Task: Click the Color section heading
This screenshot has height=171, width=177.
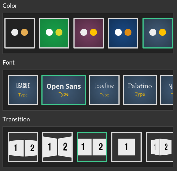Action: pyautogui.click(x=10, y=6)
